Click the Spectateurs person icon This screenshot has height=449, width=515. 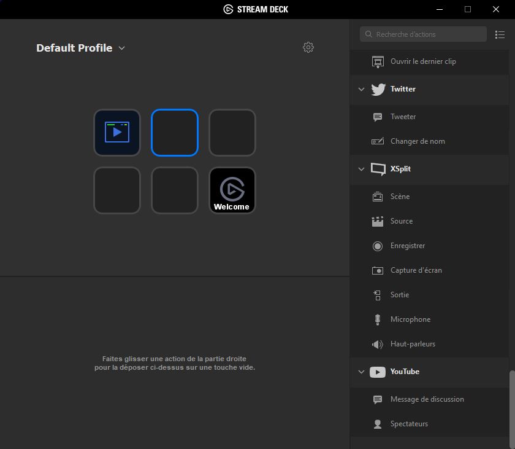pos(378,424)
